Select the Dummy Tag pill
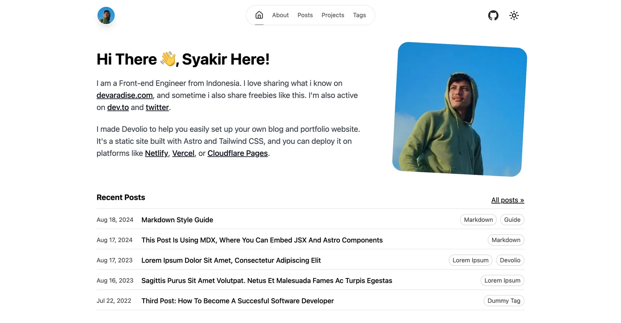621x323 pixels. click(503, 301)
